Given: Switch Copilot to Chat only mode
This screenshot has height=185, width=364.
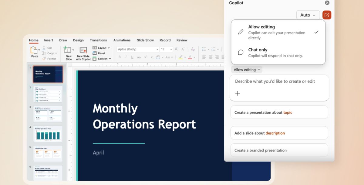Looking at the screenshot, I should coord(267,53).
